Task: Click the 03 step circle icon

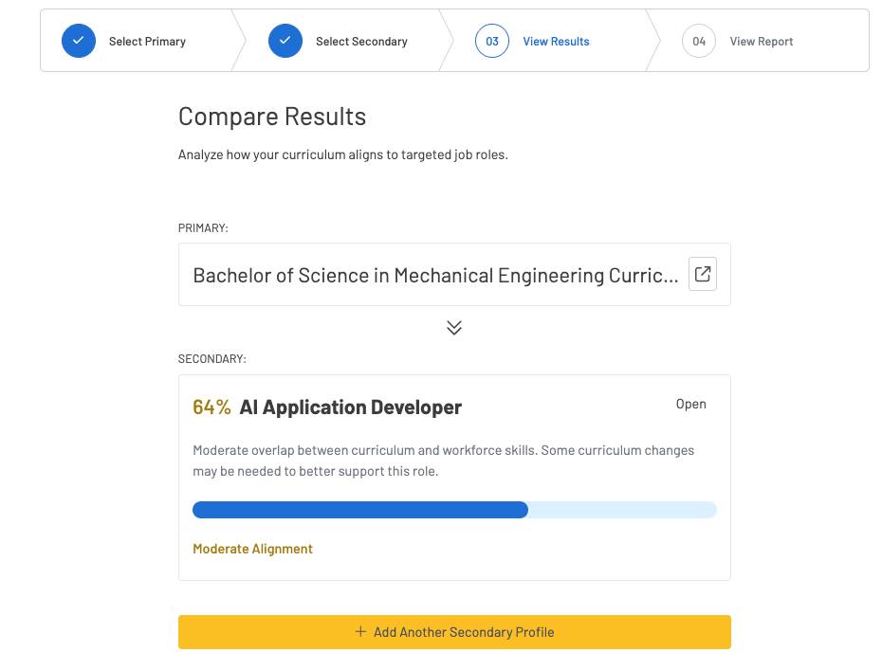Action: (x=492, y=41)
